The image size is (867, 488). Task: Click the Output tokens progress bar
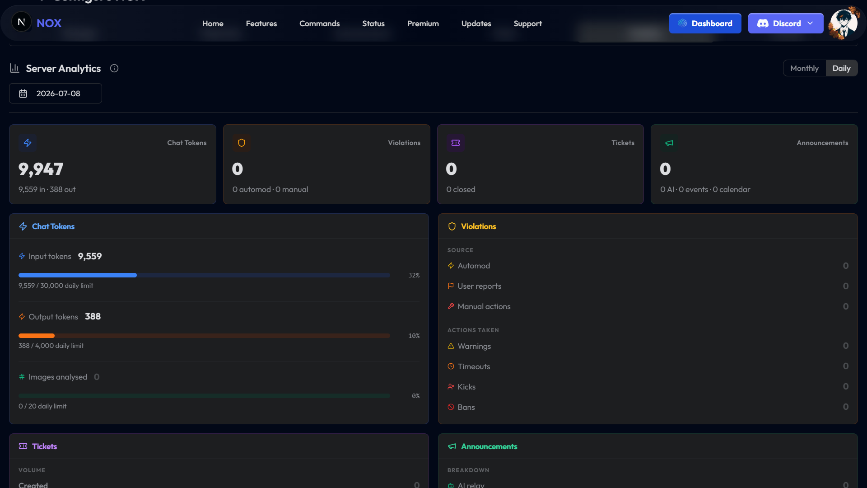[x=204, y=336]
